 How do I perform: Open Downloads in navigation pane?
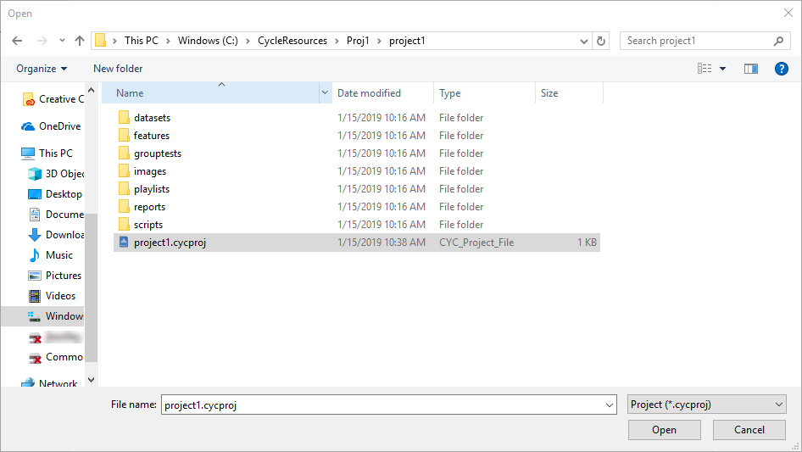coord(56,234)
